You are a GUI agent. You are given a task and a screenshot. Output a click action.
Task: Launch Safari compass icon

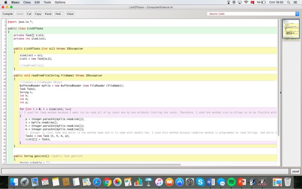pyautogui.click(x=97, y=182)
